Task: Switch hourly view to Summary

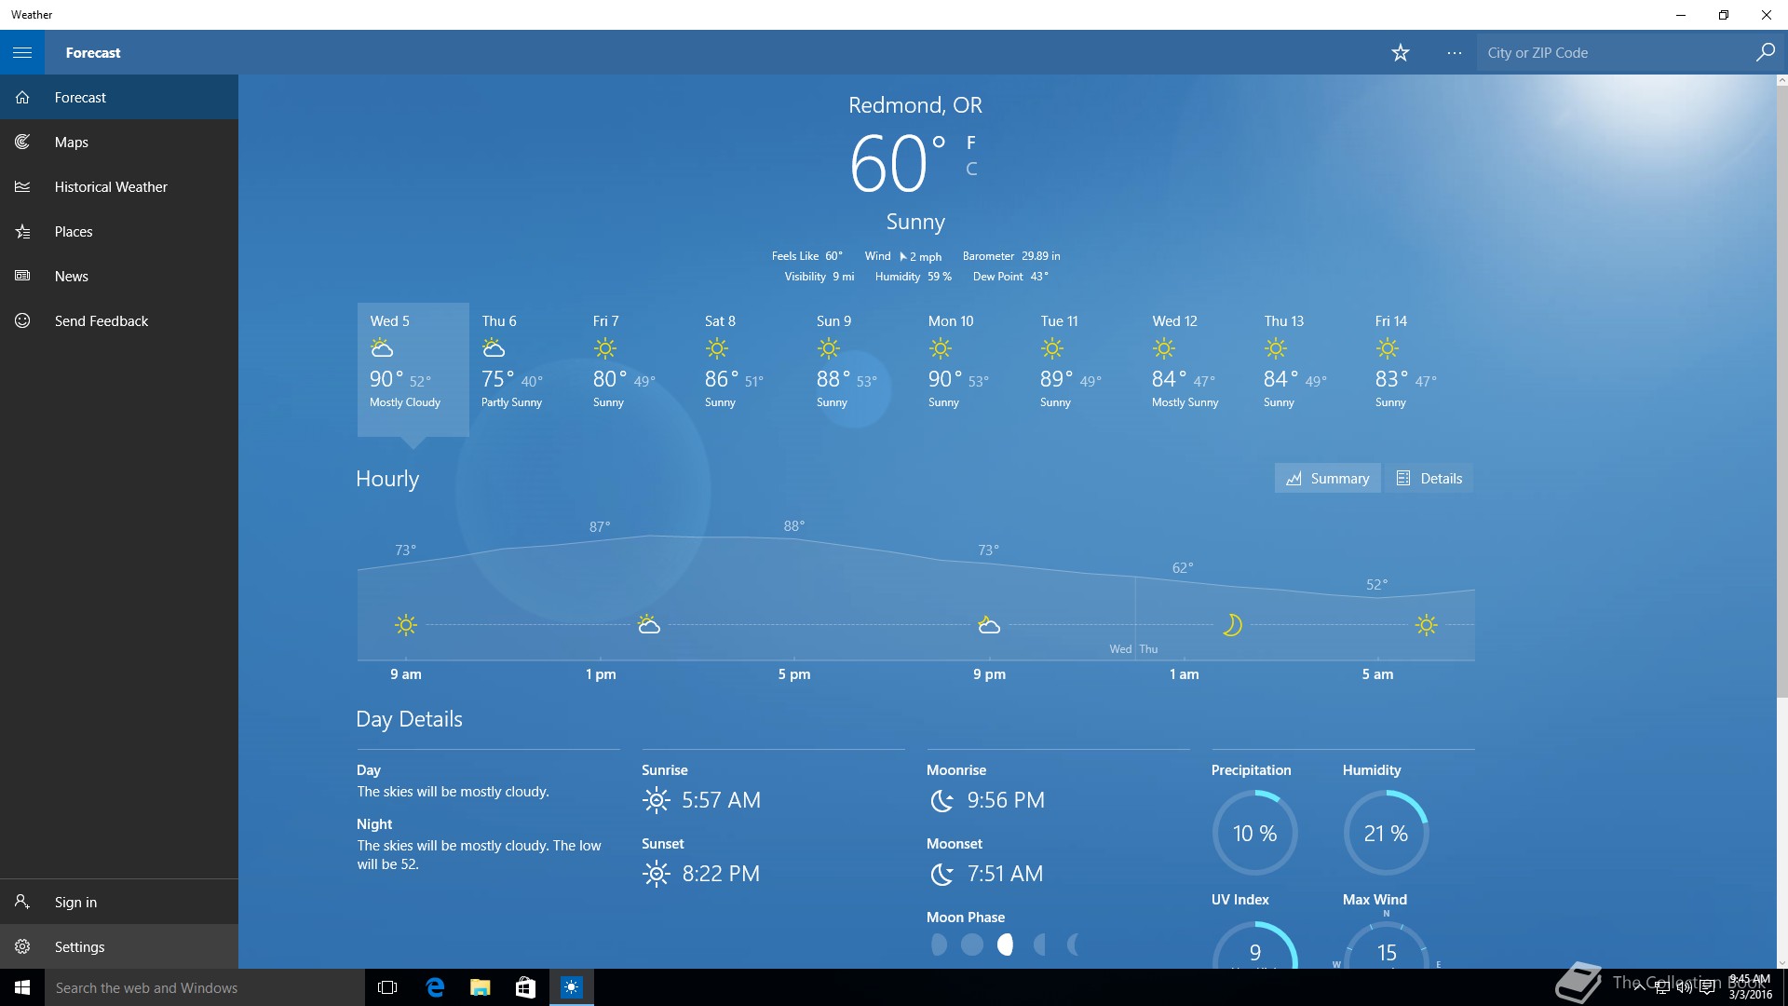Action: [x=1327, y=479]
